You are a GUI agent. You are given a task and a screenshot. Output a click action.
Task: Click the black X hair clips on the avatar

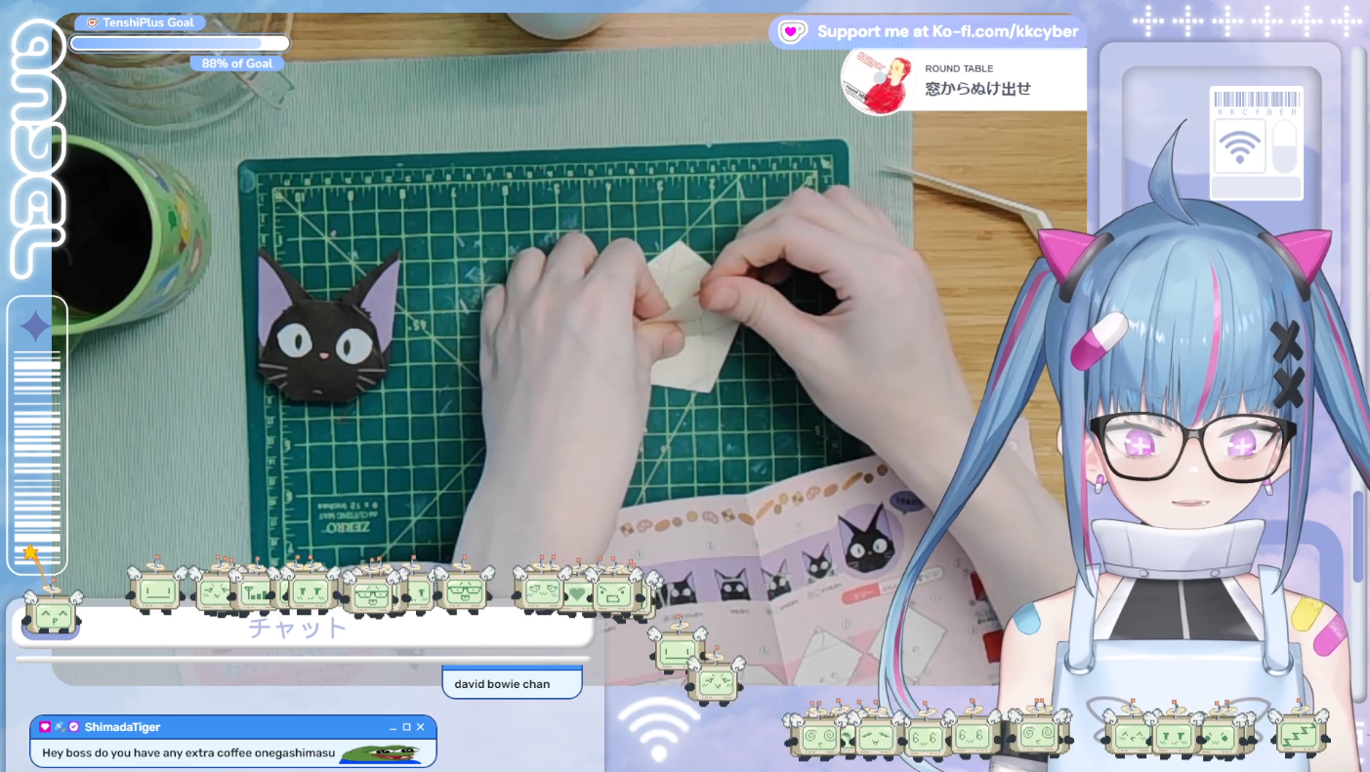point(1287,364)
